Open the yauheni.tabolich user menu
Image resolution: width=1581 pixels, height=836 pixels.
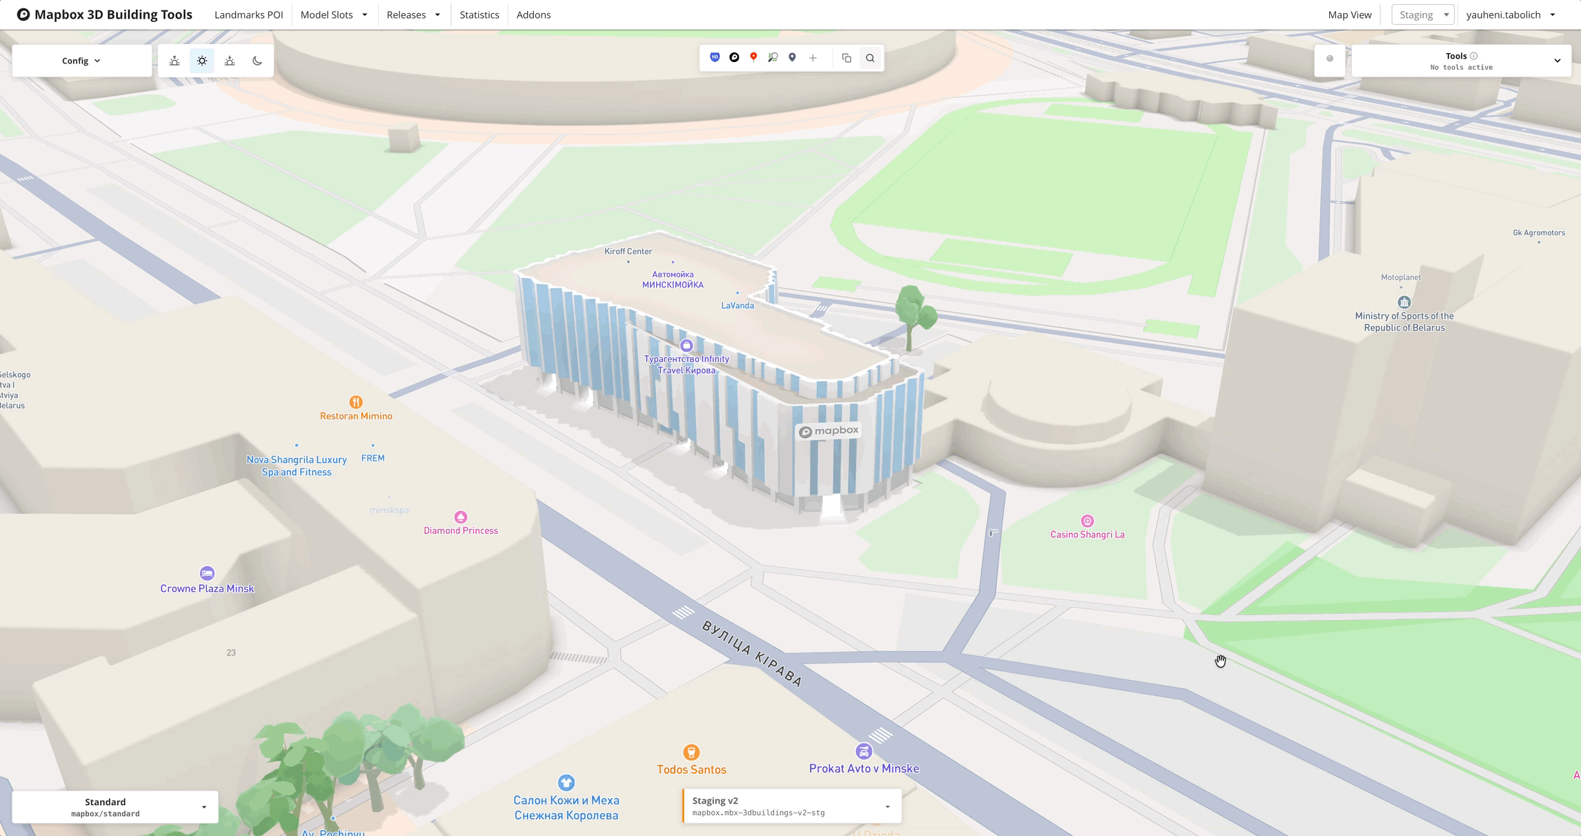(1511, 14)
